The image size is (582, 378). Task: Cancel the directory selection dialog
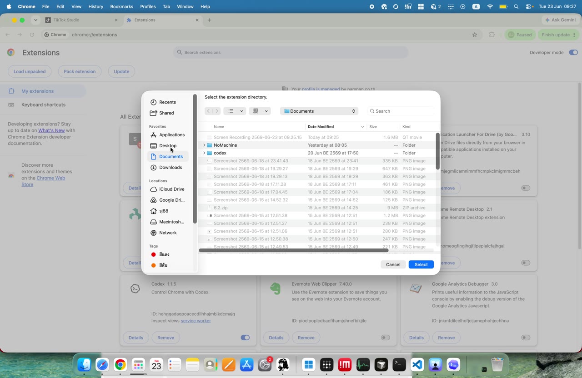pos(393,264)
